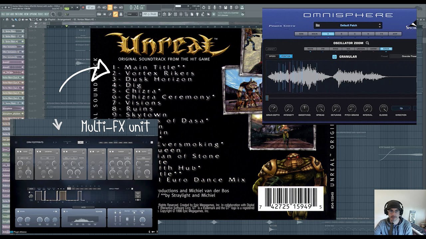
Task: Click the speech bubble icon in toolbar
Action: coord(237,7)
